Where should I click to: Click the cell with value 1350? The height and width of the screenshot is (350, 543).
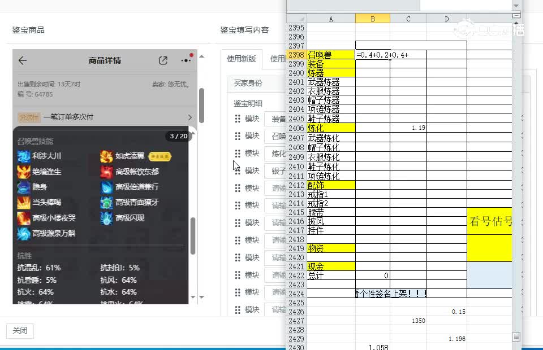click(408, 321)
